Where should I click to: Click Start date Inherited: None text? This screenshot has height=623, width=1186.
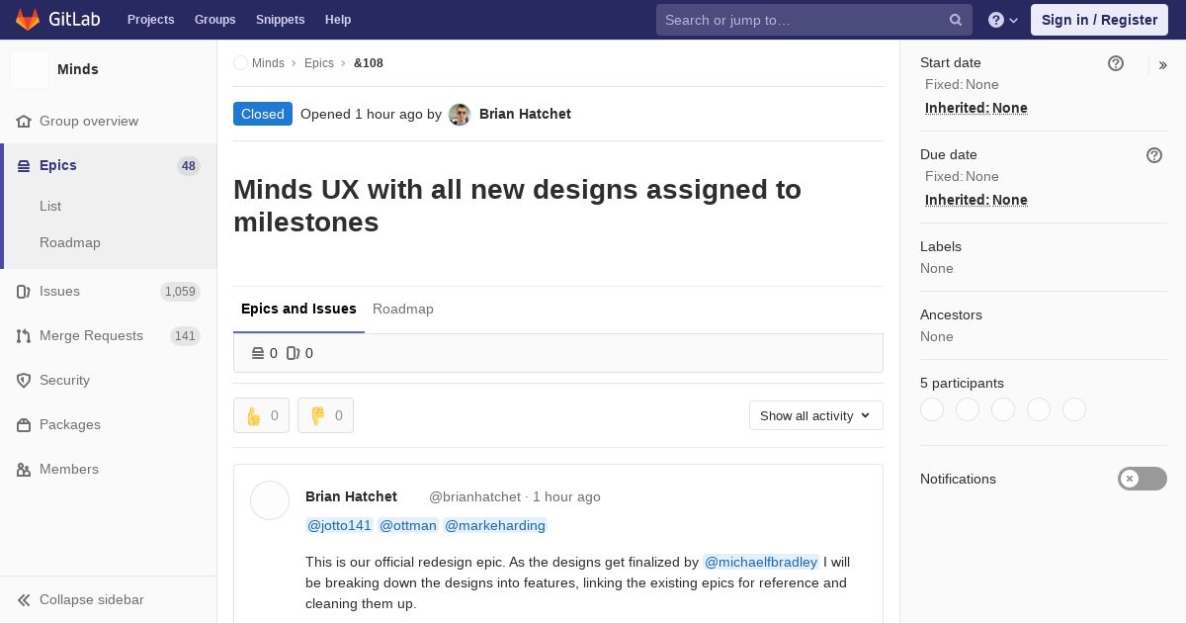pyautogui.click(x=976, y=108)
